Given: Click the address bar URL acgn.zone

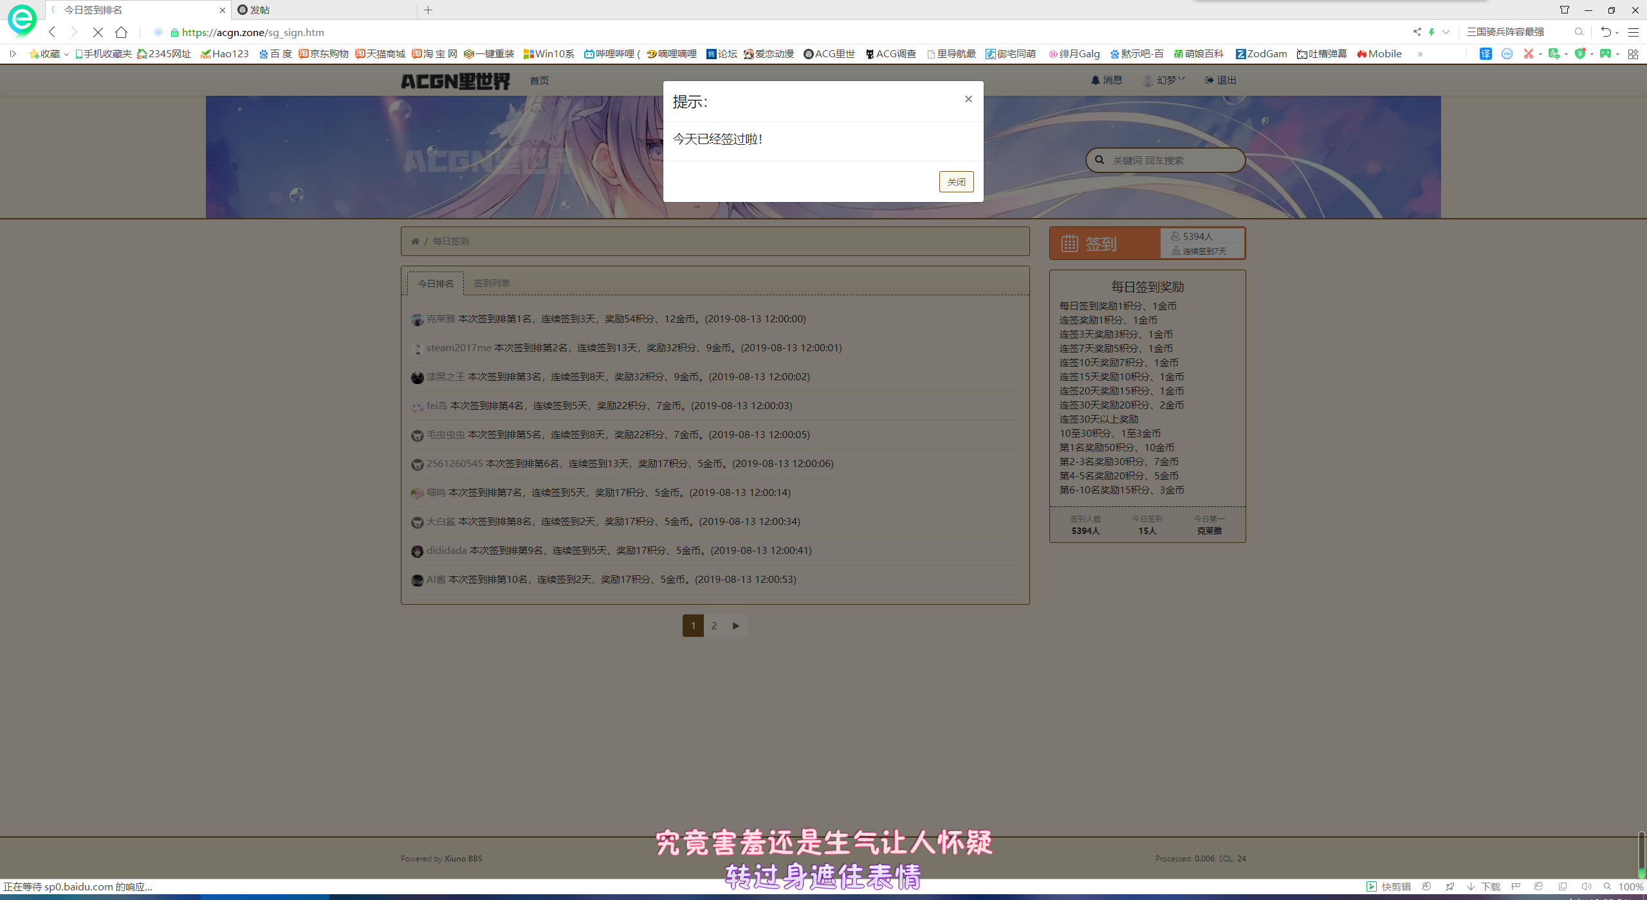Looking at the screenshot, I should click(253, 32).
